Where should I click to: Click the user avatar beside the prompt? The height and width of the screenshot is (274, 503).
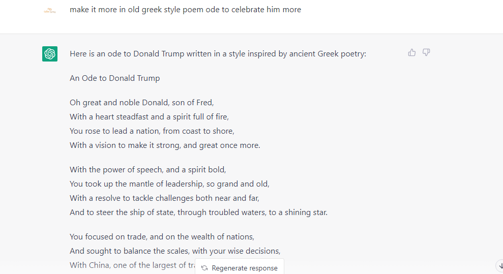tap(50, 10)
